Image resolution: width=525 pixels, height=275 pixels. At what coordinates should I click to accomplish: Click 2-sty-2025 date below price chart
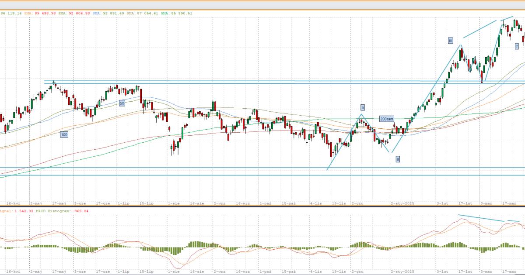pos(402,203)
